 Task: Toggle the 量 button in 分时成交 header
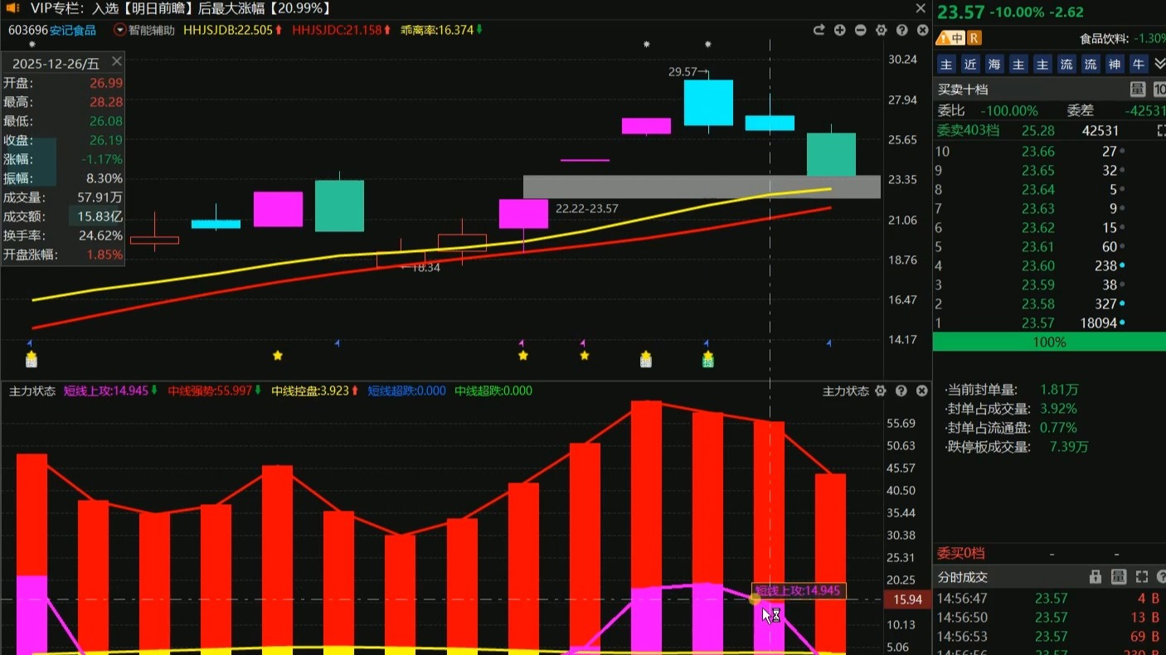(1119, 577)
